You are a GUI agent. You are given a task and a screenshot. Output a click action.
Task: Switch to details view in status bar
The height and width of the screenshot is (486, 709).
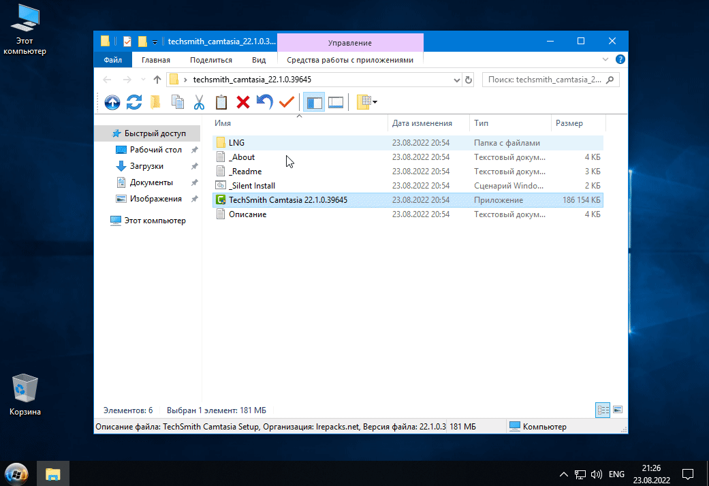coord(603,410)
